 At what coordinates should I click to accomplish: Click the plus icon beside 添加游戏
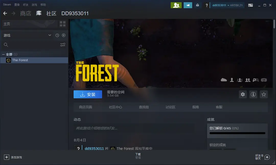tap(6, 157)
